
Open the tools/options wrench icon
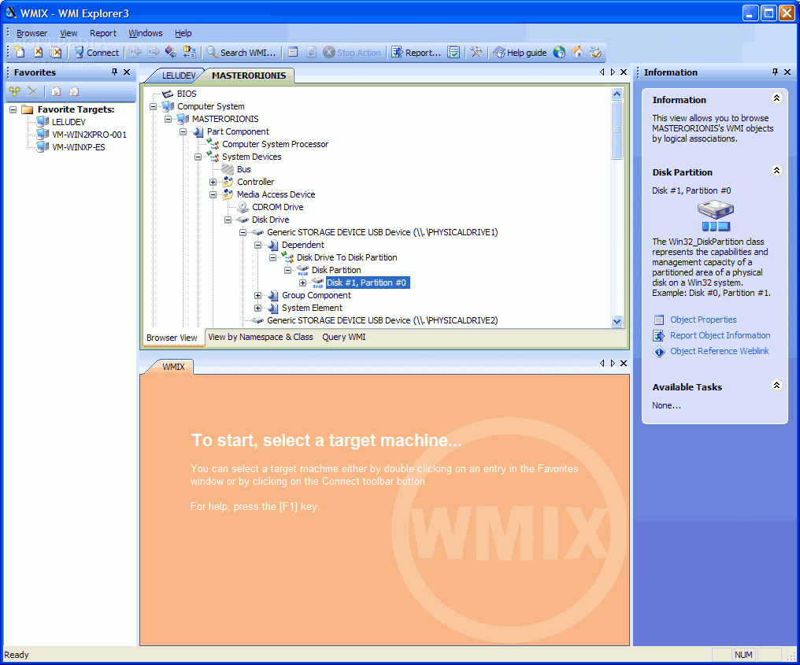476,52
